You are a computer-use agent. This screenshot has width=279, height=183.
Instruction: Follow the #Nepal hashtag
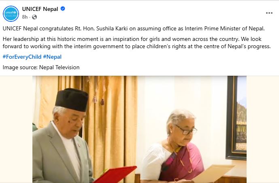coord(52,57)
